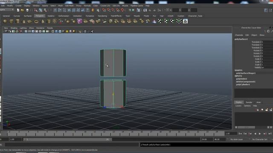Image resolution: width=273 pixels, height=153 pixels.
Task: Create a polygon sphere from the shelf
Action: (x=5, y=21)
